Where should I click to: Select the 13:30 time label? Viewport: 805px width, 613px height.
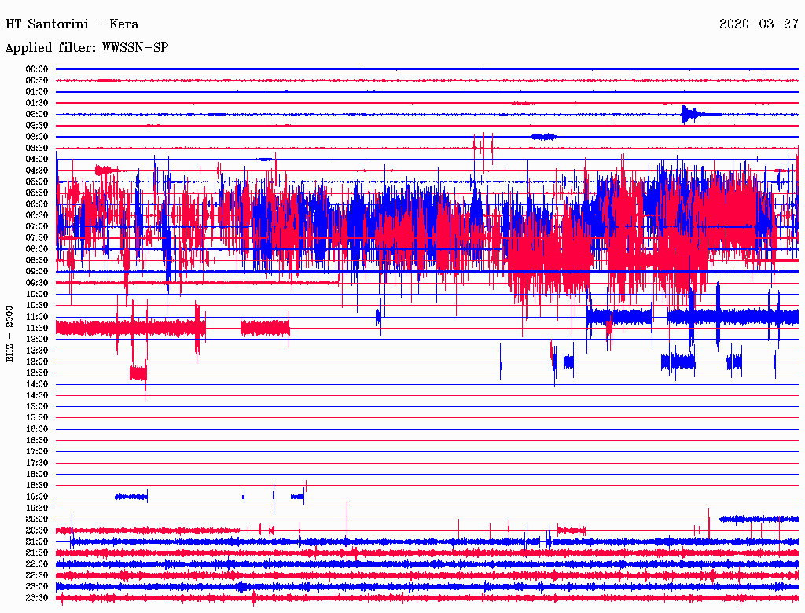click(37, 373)
